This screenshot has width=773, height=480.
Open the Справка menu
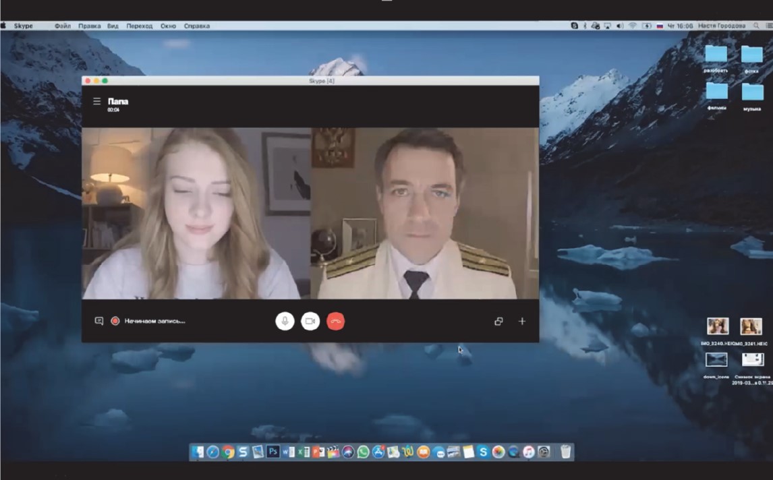[x=197, y=26]
